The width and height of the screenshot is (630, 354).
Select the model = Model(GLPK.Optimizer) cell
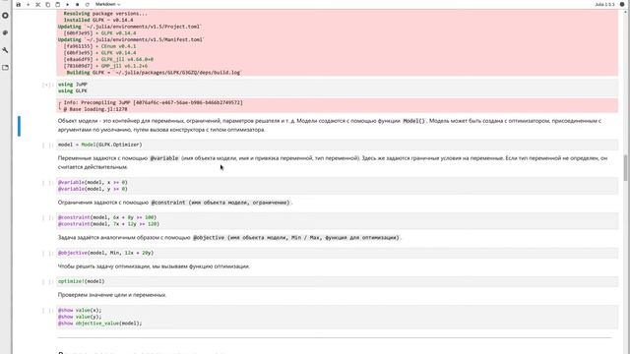(x=337, y=145)
